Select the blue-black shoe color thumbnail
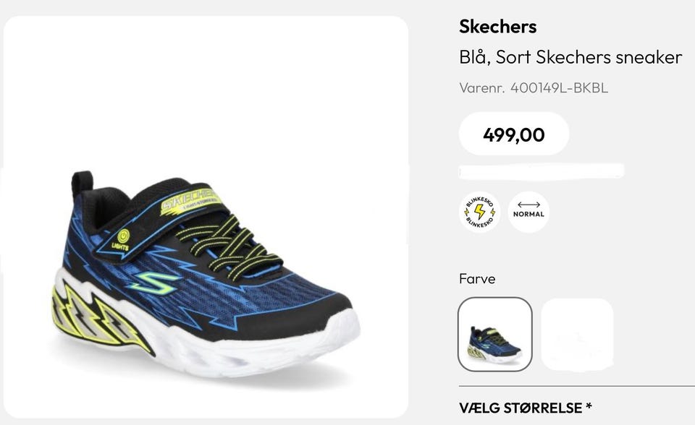 [x=494, y=334]
